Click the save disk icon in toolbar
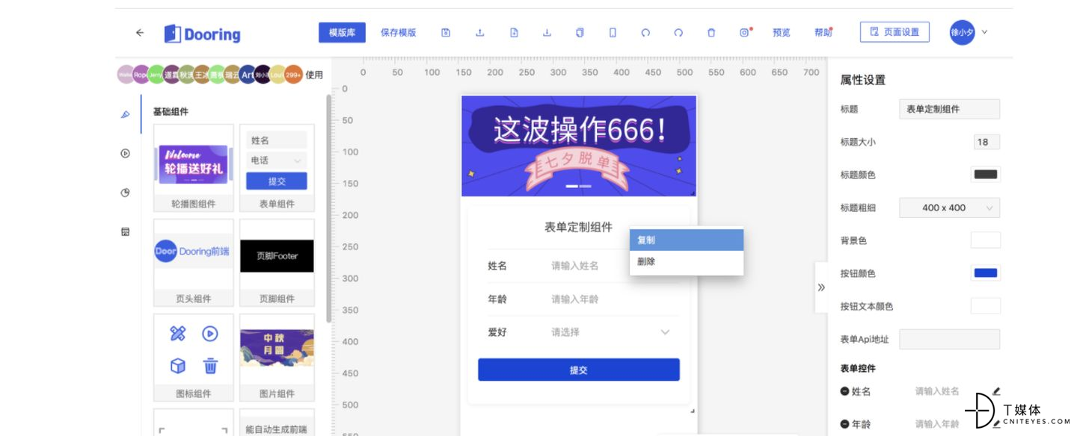Screen dimensions: 1077x436 (446, 33)
